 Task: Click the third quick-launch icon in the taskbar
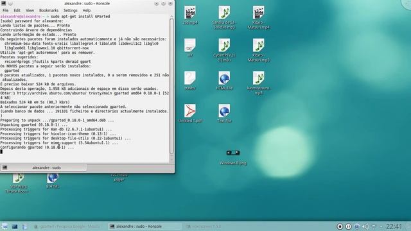click(24, 227)
